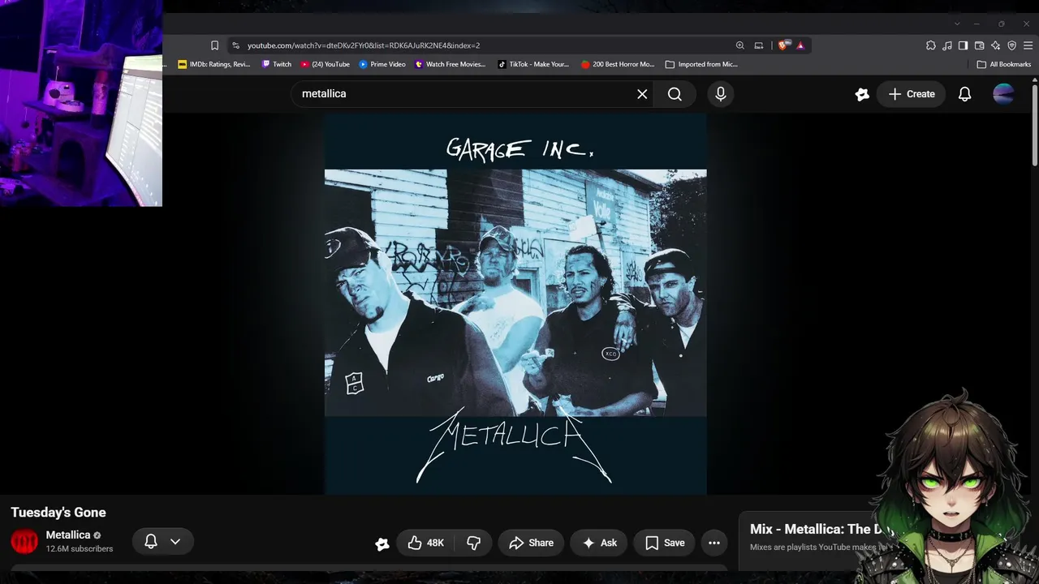The width and height of the screenshot is (1039, 584).
Task: Open the Twitch bookmark
Action: pyautogui.click(x=277, y=64)
